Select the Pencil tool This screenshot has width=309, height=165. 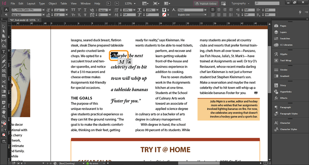(x=4, y=66)
